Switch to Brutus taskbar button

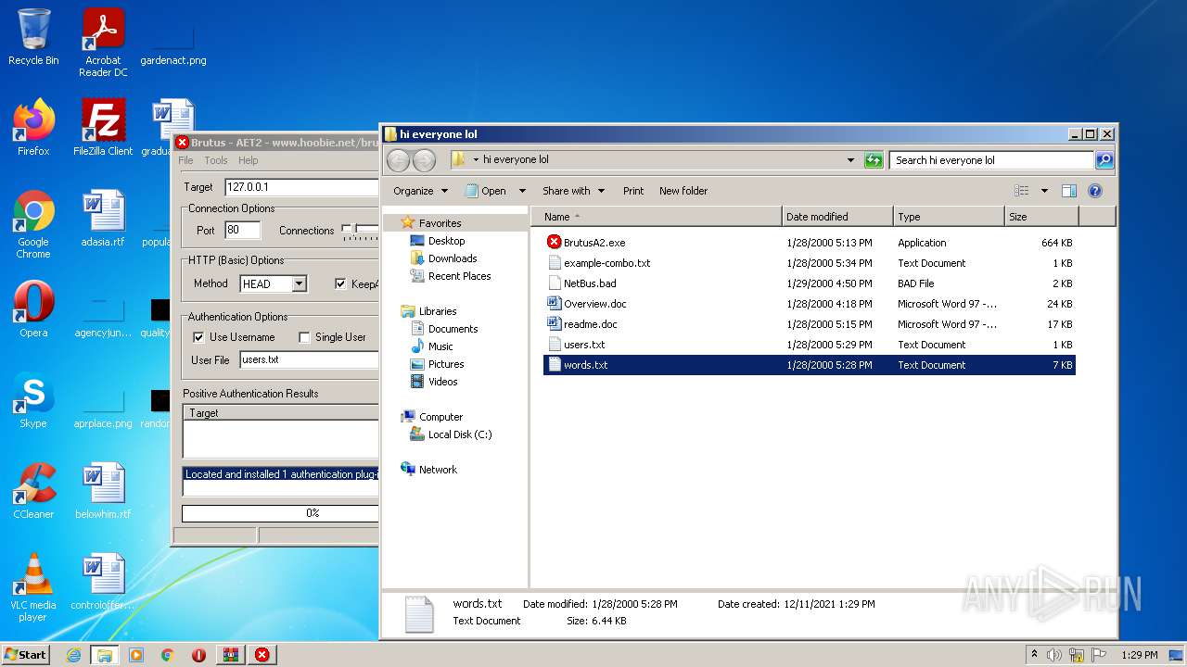pos(262,655)
